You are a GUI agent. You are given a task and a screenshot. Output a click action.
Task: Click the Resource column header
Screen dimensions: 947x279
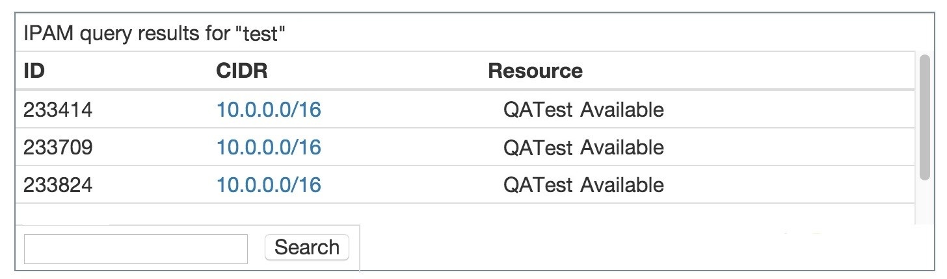coord(535,71)
